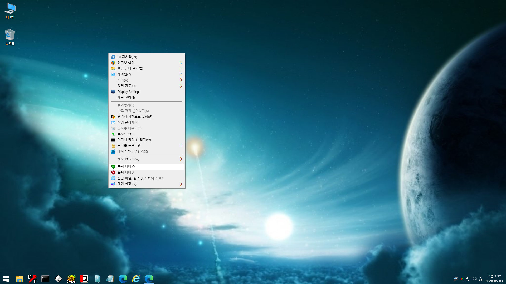Select 새로 고침(E) refresh entry
506x284 pixels.
[147, 97]
